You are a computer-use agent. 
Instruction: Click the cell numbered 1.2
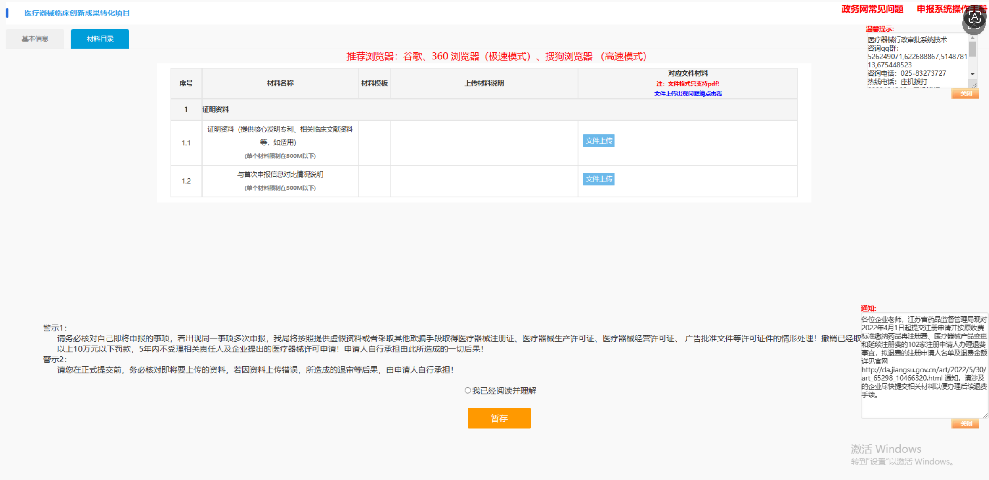coord(186,181)
